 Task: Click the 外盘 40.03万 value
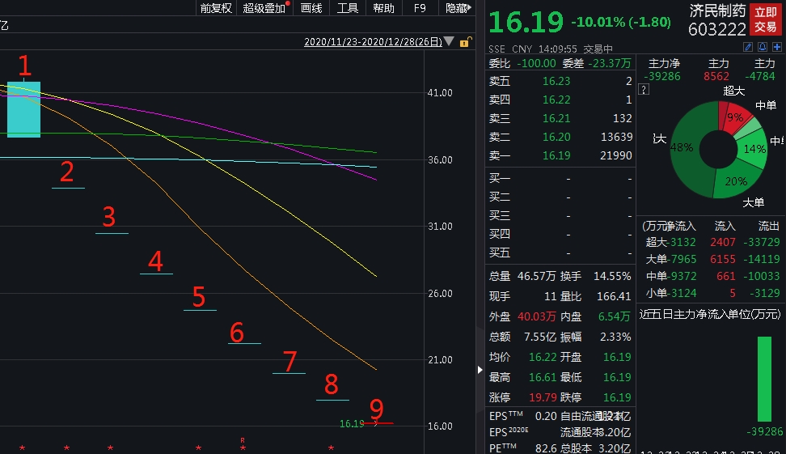[536, 316]
